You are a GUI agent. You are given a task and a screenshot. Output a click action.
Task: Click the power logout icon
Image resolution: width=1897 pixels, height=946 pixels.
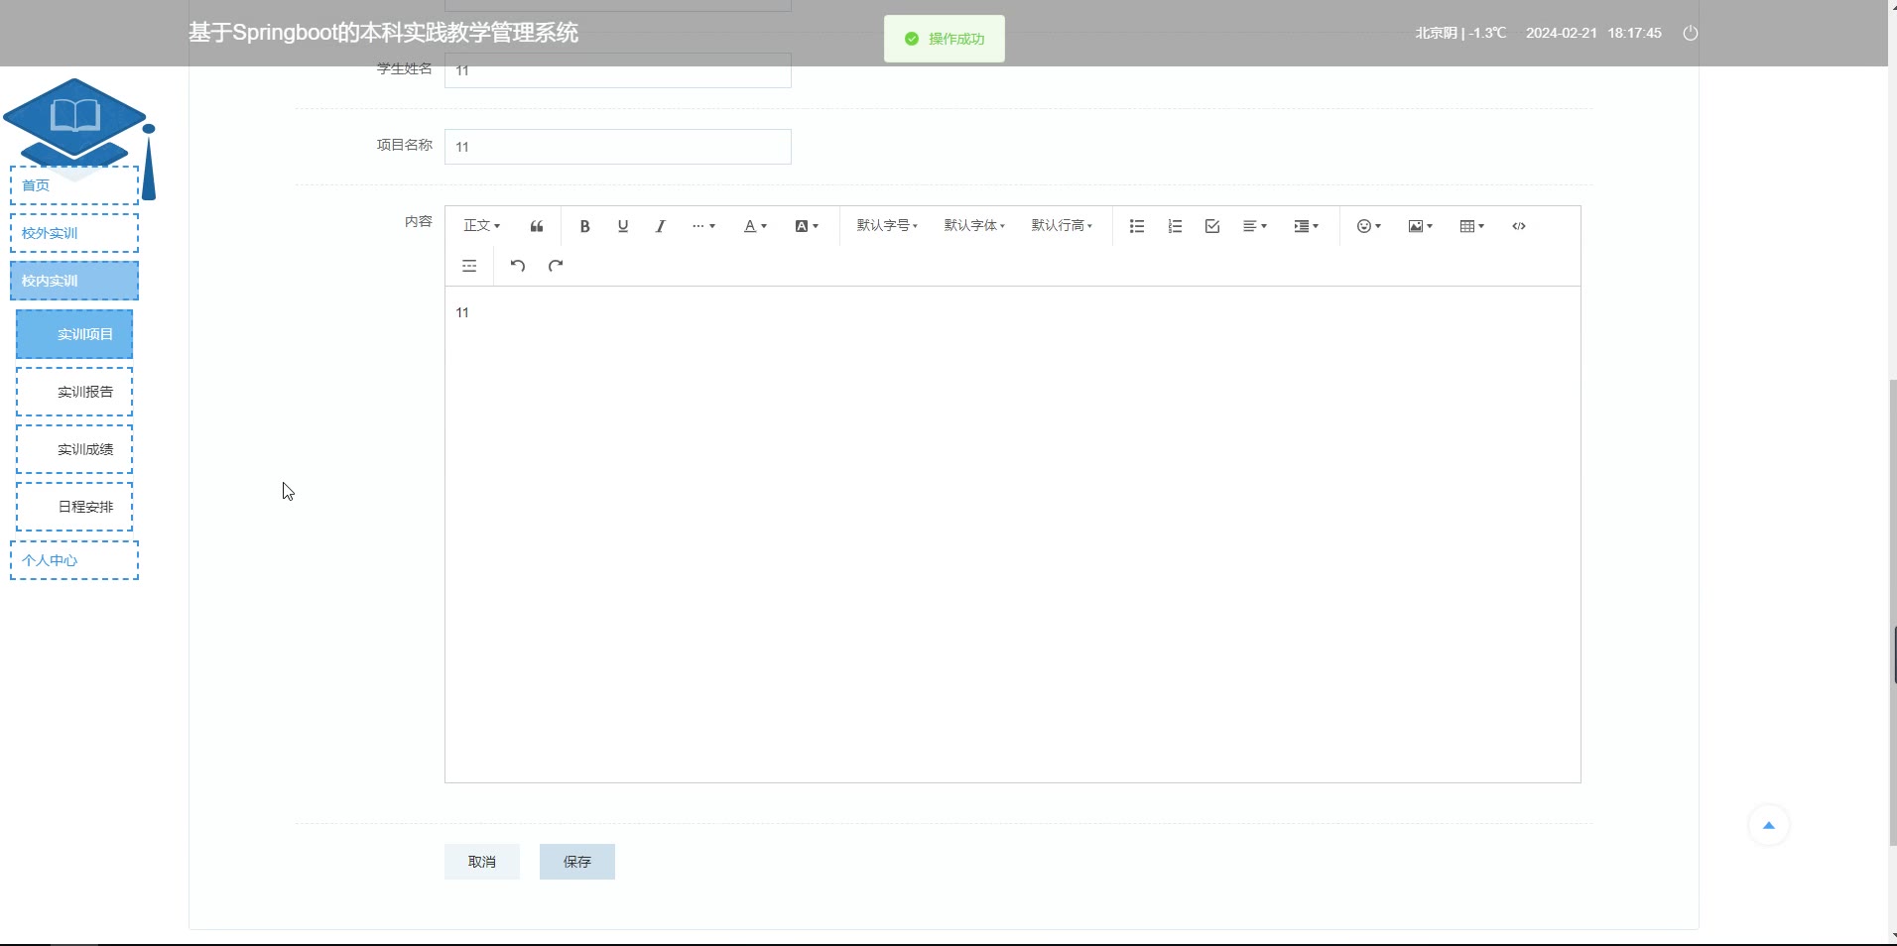pos(1691,33)
